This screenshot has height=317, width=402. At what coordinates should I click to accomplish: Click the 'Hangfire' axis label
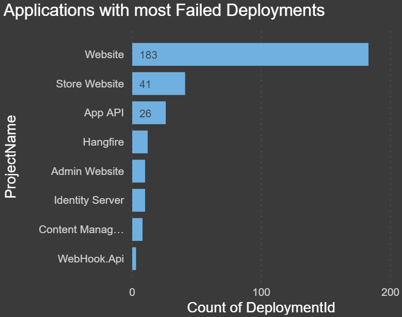[x=103, y=142]
